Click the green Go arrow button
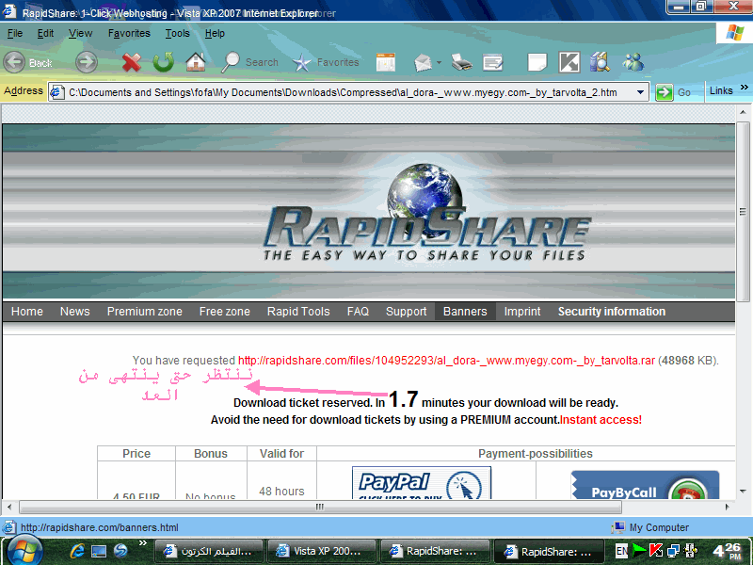The image size is (753, 565). tap(665, 91)
